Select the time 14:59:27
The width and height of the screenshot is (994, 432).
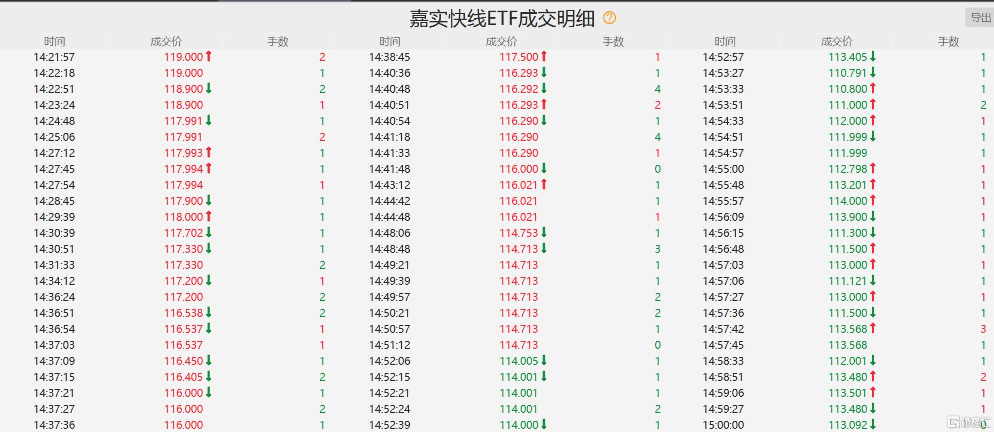click(x=723, y=409)
